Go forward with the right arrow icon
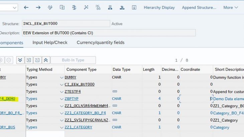This screenshot has width=244, height=137. coord(38,7)
